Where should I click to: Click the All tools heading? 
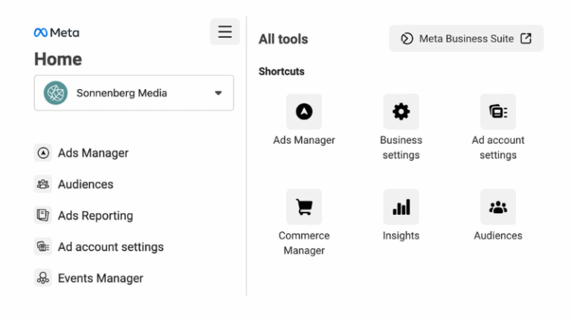(x=283, y=39)
